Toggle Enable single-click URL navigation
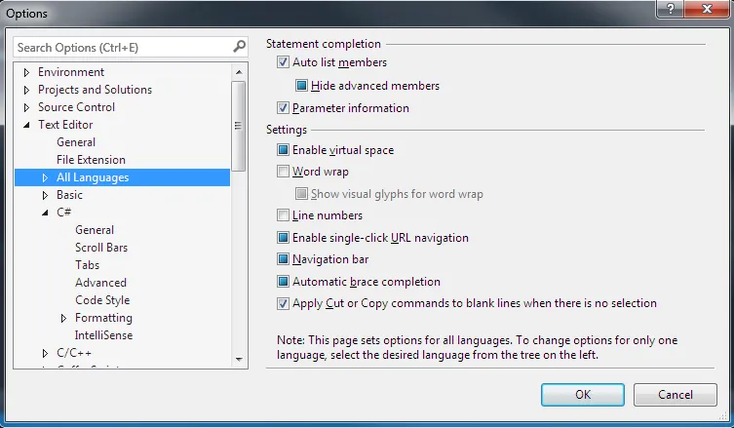734x428 pixels. click(283, 238)
